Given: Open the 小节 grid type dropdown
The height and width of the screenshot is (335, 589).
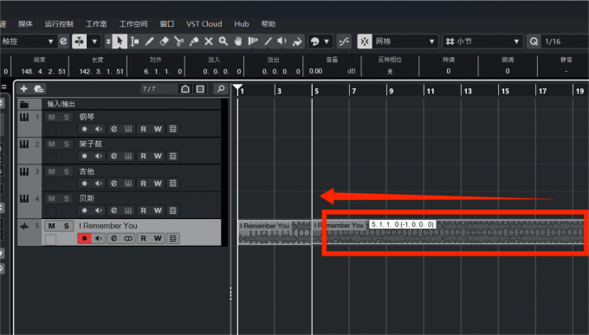Looking at the screenshot, I should click(482, 42).
